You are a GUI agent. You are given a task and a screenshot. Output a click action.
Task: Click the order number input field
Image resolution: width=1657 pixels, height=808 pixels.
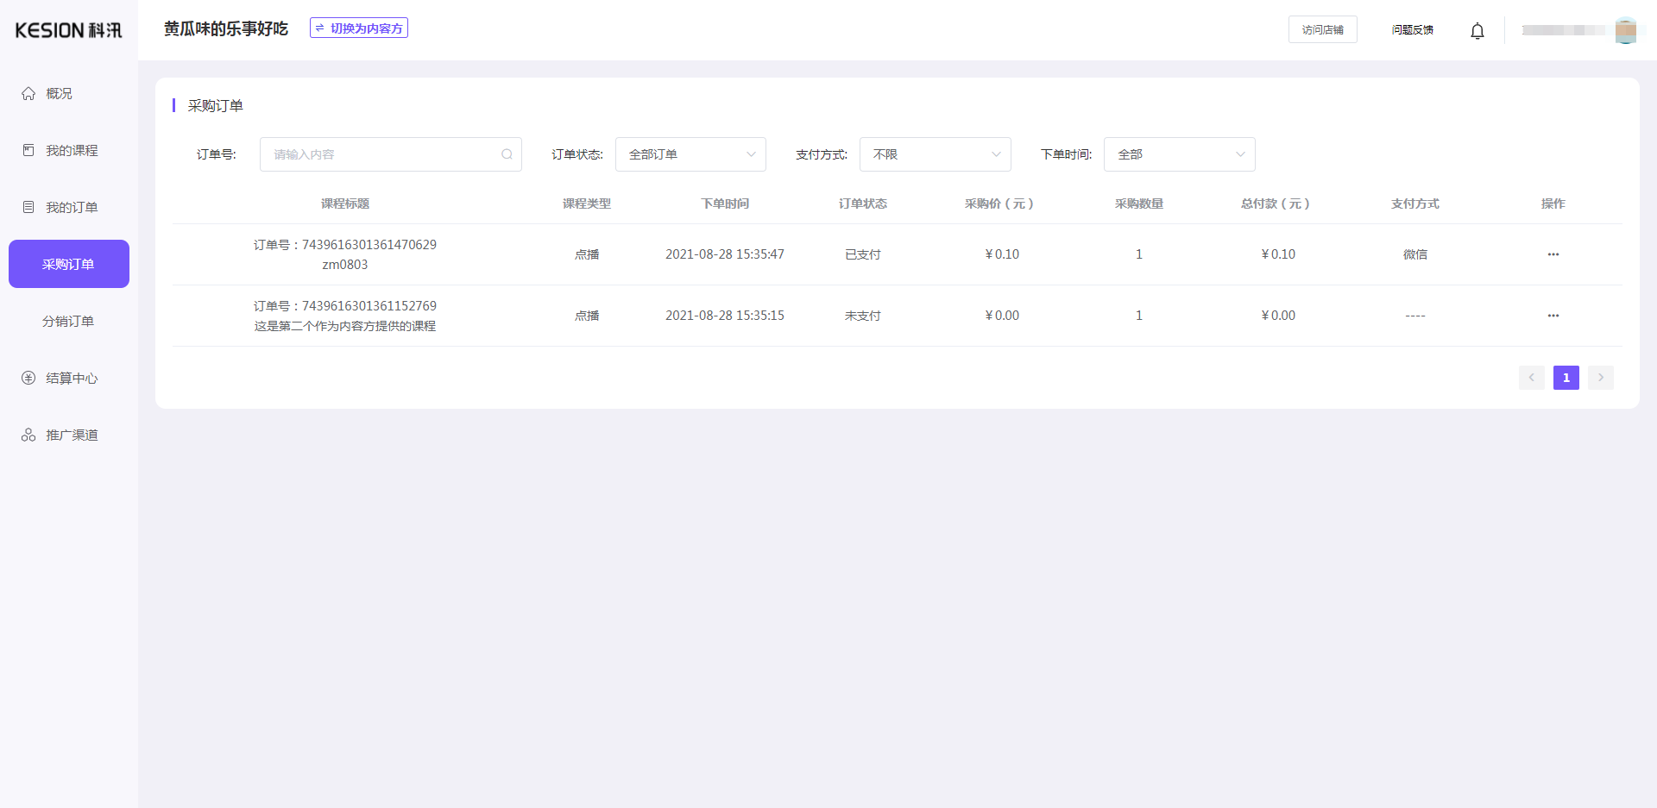click(380, 154)
